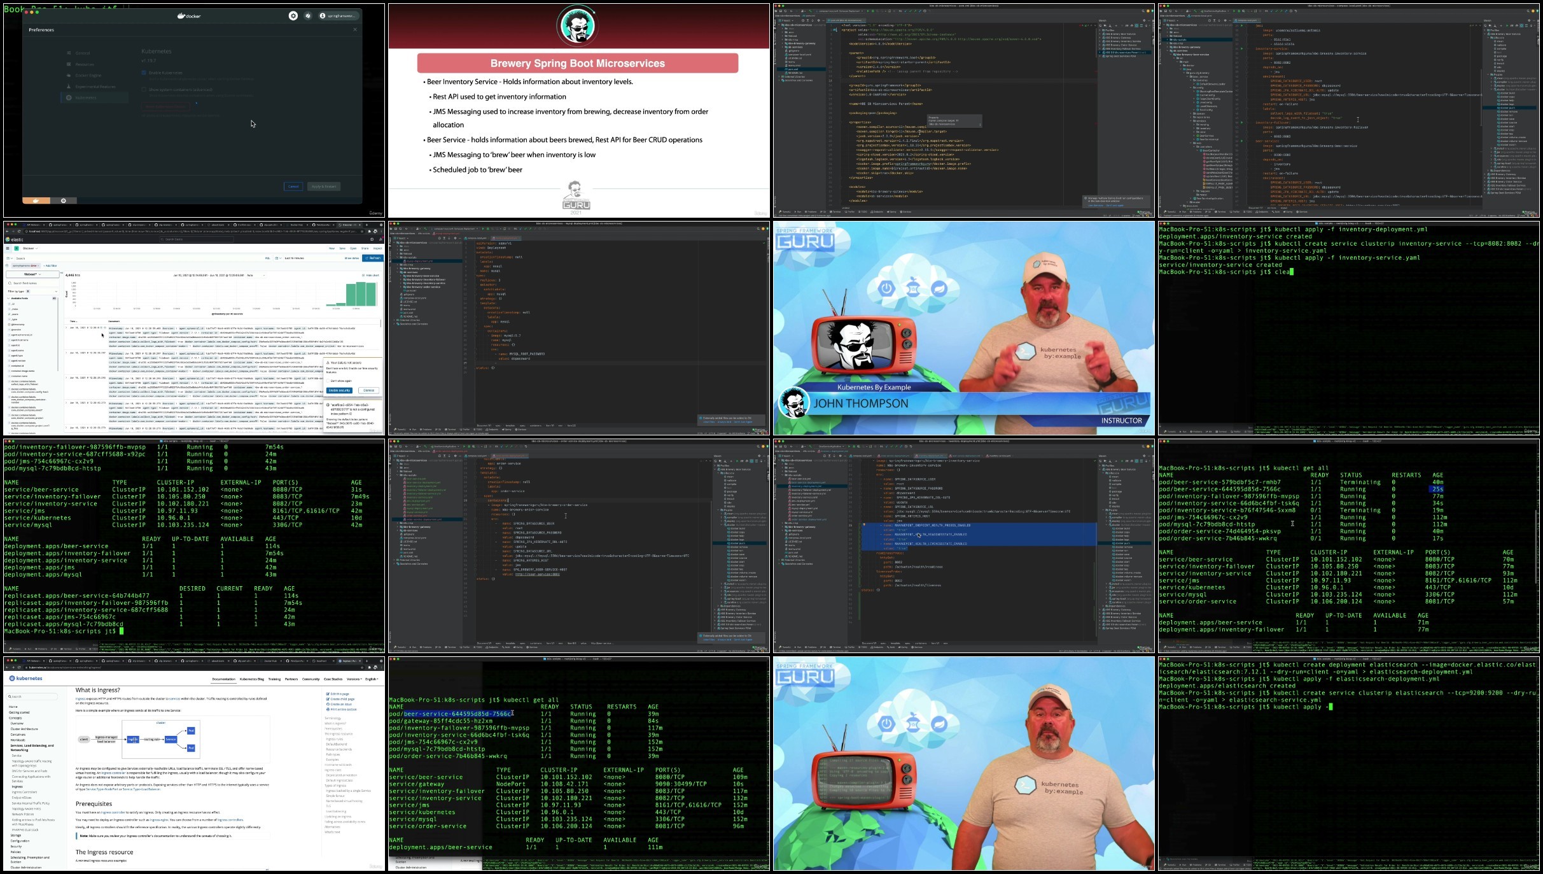Click Inspect in Kibana top menu

(378, 248)
